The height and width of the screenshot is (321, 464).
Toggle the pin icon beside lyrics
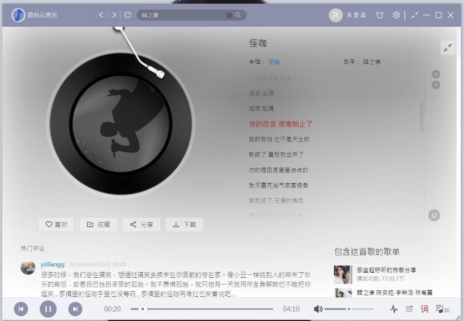pos(434,215)
